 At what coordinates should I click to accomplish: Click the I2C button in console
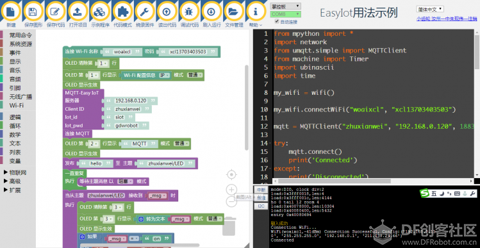coord(261,206)
